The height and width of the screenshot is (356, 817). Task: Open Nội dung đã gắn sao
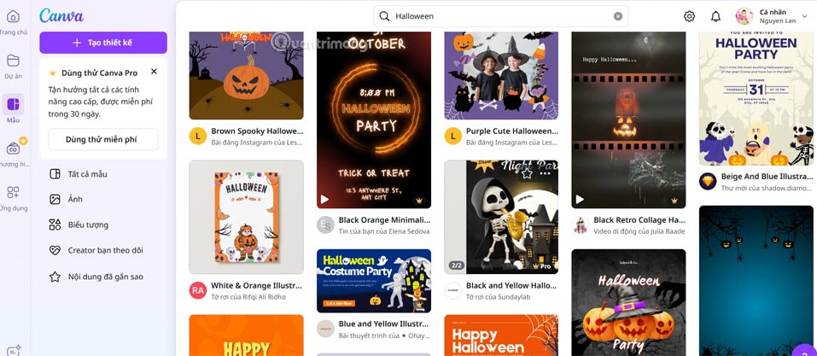(x=103, y=277)
